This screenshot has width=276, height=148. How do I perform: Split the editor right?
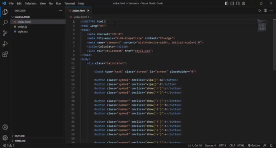(265, 11)
